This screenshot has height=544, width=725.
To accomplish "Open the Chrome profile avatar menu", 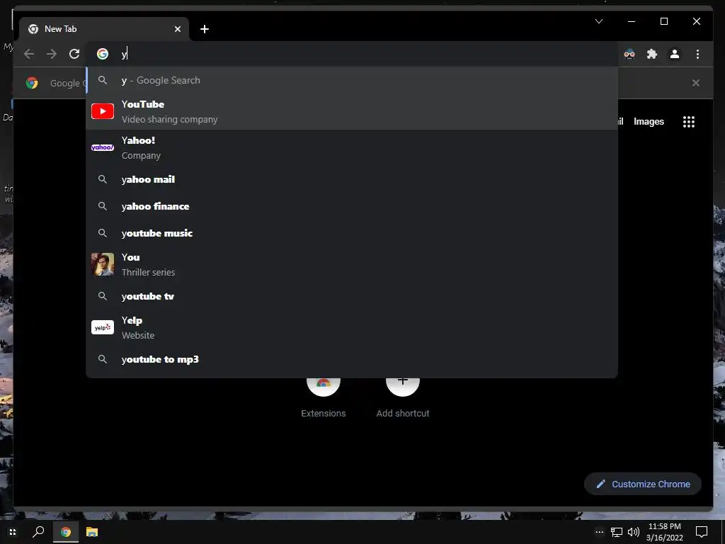I will pos(675,54).
